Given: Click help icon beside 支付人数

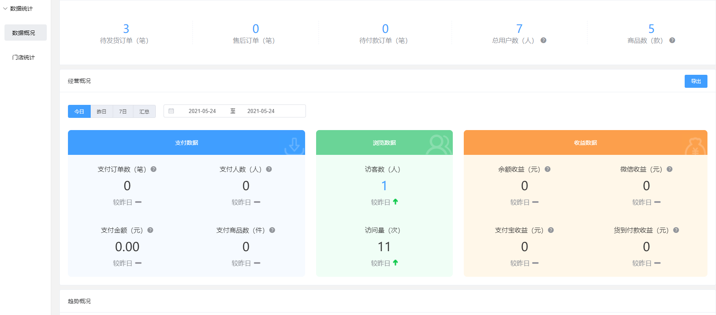Looking at the screenshot, I should click(x=269, y=169).
